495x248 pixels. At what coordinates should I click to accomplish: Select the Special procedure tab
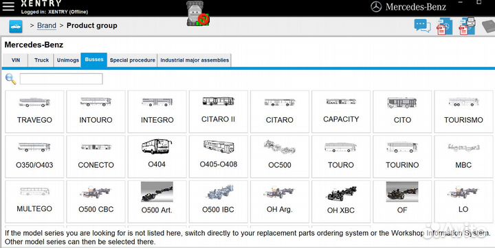pos(132,60)
